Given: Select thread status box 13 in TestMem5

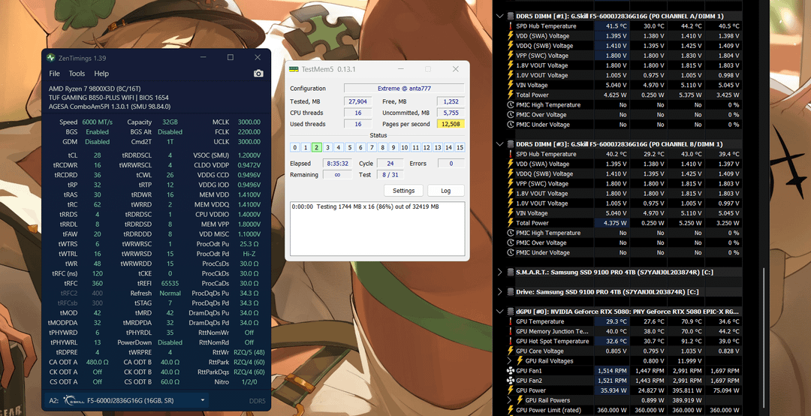Looking at the screenshot, I should click(x=438, y=147).
